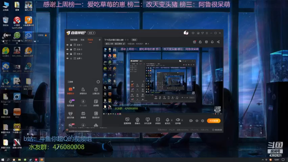Show hidden tray icons in the taskbar

pos(263,160)
